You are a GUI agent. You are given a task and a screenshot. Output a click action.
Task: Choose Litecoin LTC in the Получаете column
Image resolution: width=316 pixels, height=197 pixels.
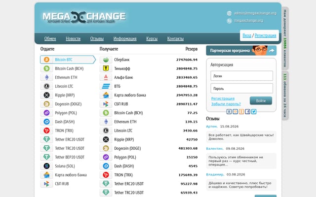click(149, 131)
